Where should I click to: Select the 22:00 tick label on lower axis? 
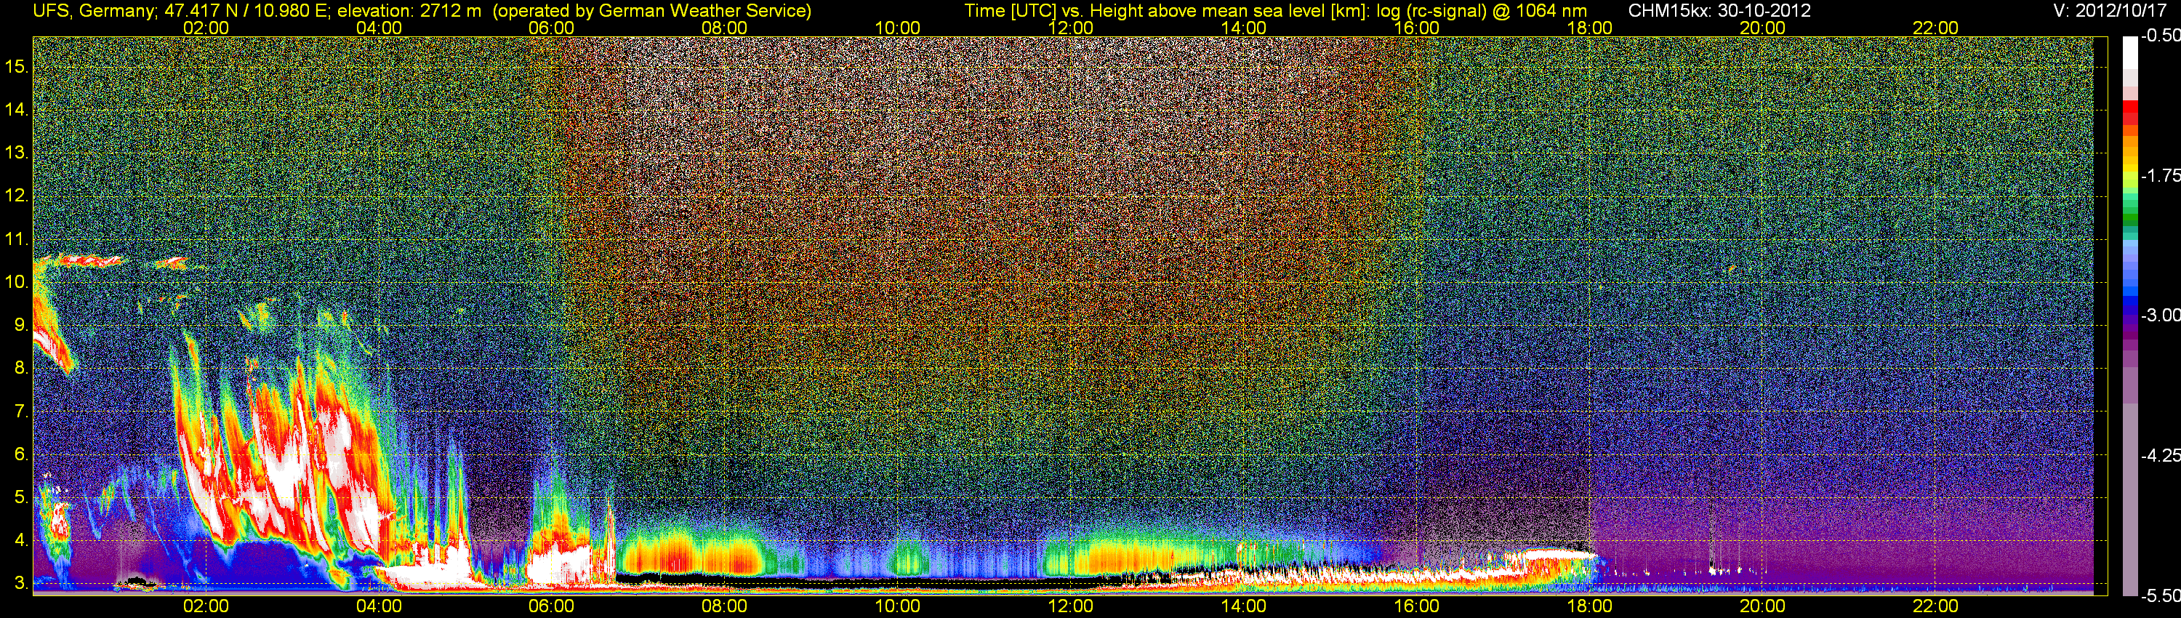click(x=1935, y=606)
